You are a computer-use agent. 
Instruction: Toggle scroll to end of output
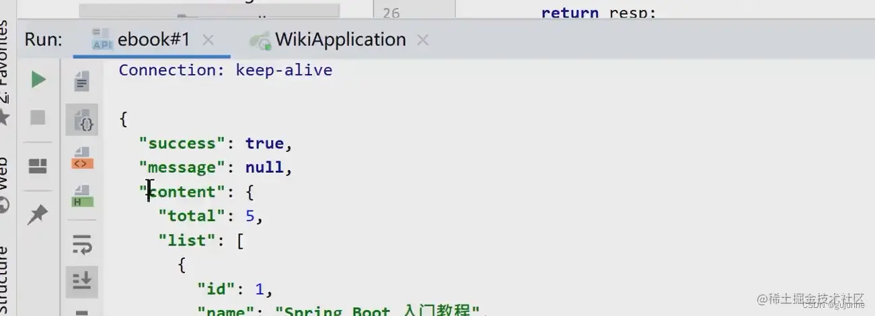pos(82,281)
